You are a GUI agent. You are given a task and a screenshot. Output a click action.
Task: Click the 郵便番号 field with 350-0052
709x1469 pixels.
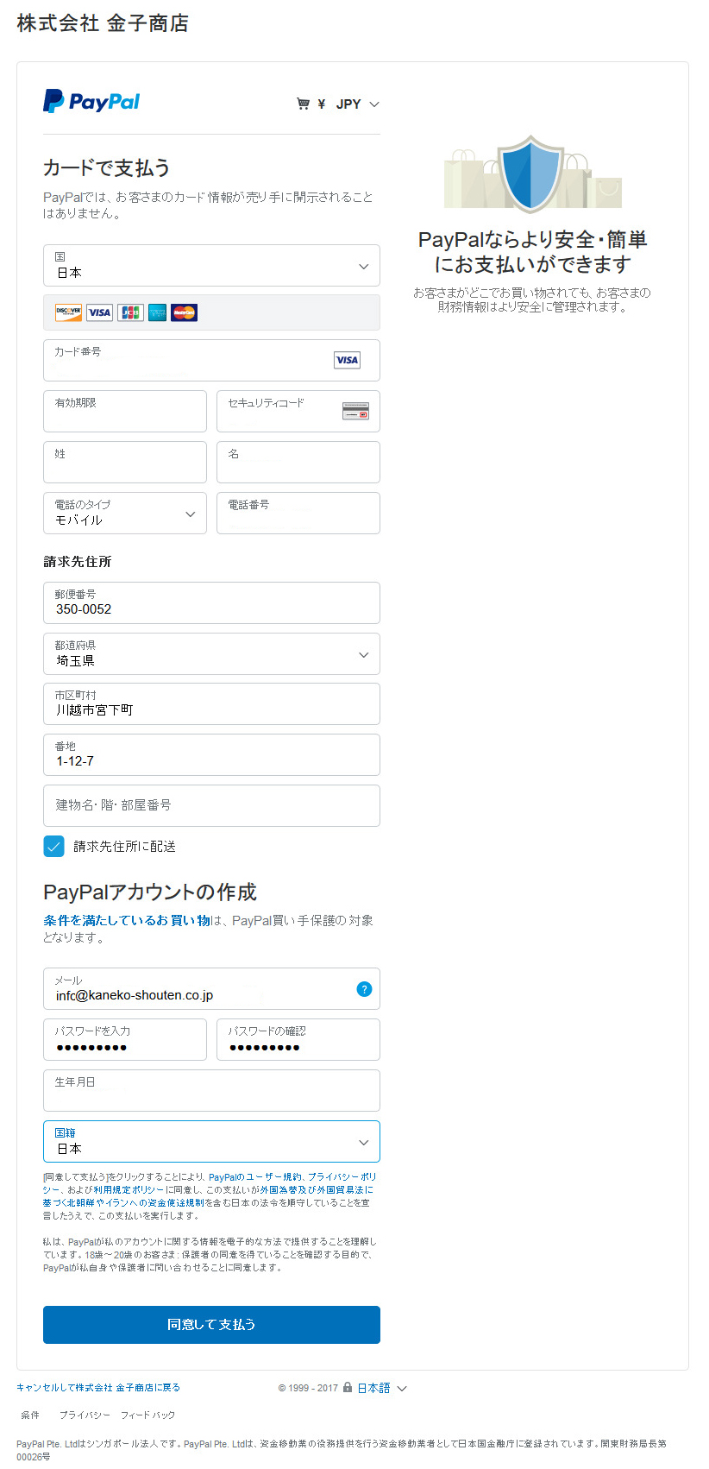click(211, 602)
